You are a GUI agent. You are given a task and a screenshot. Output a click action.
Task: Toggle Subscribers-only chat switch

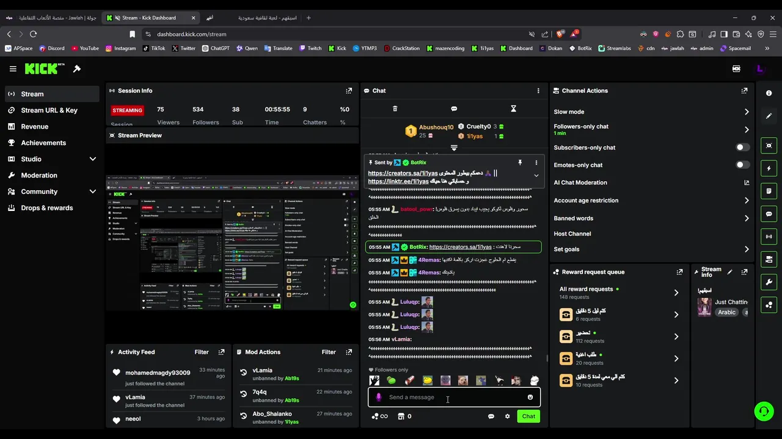point(742,147)
